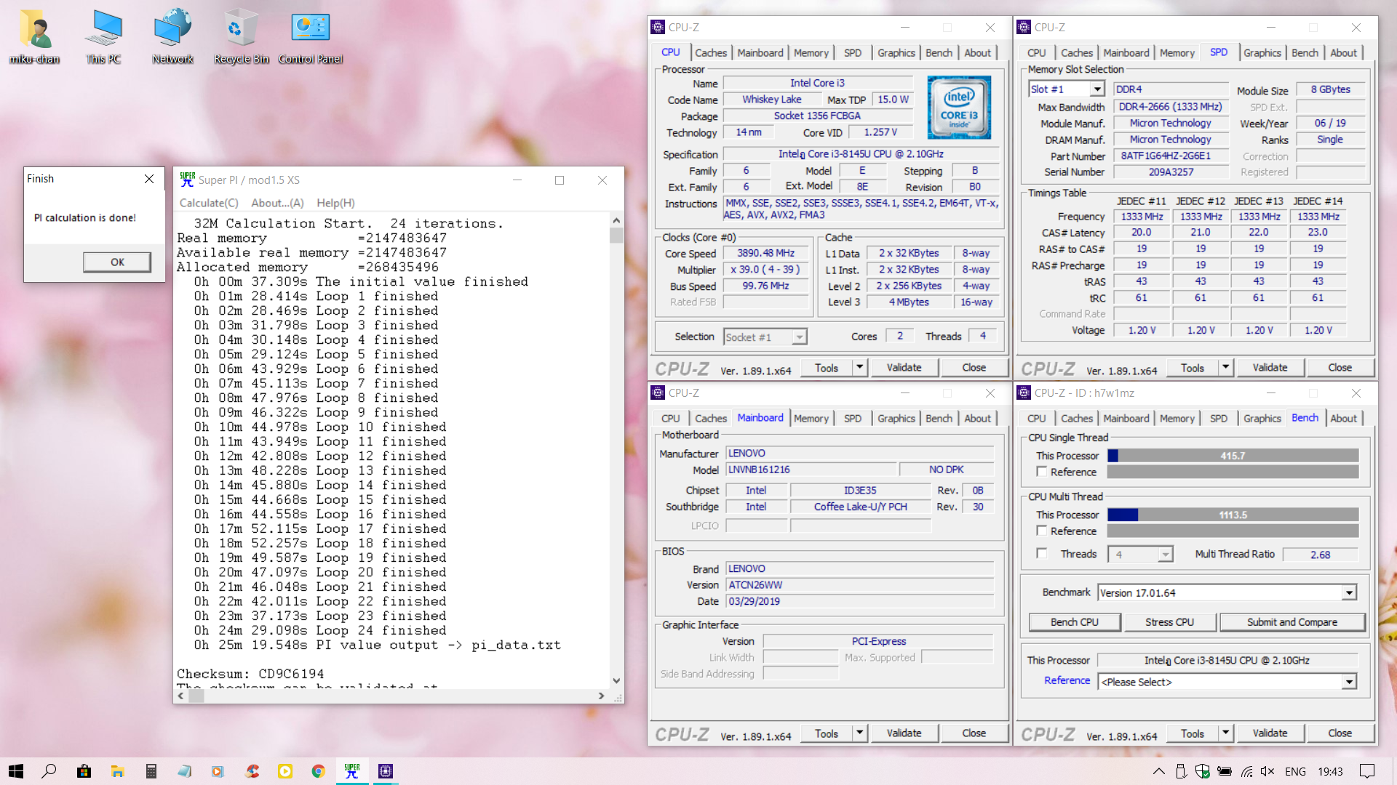Click the Super PI horizontal scrollbar right arrow
Viewport: 1397px width, 785px height.
click(601, 696)
